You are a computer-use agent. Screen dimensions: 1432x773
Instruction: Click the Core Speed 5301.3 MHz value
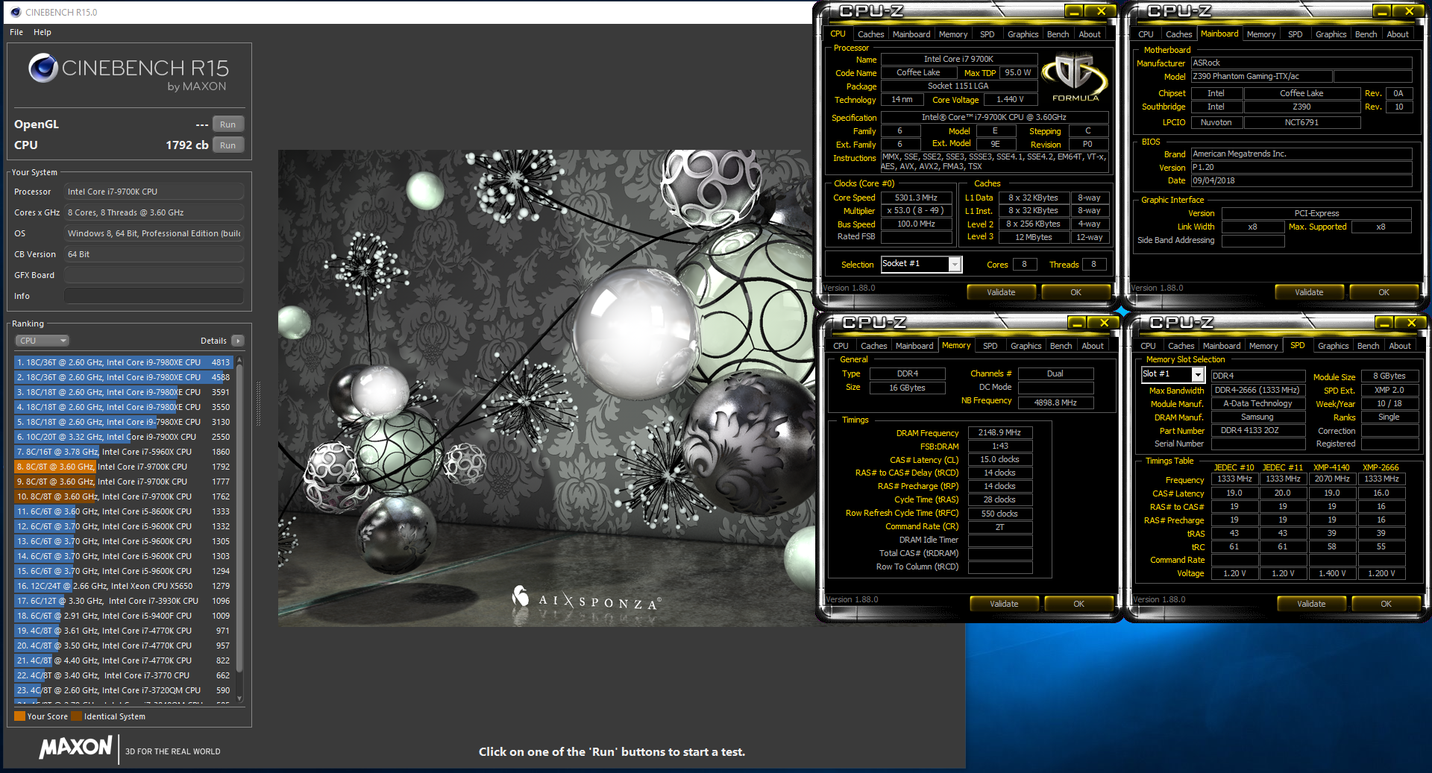[x=917, y=198]
